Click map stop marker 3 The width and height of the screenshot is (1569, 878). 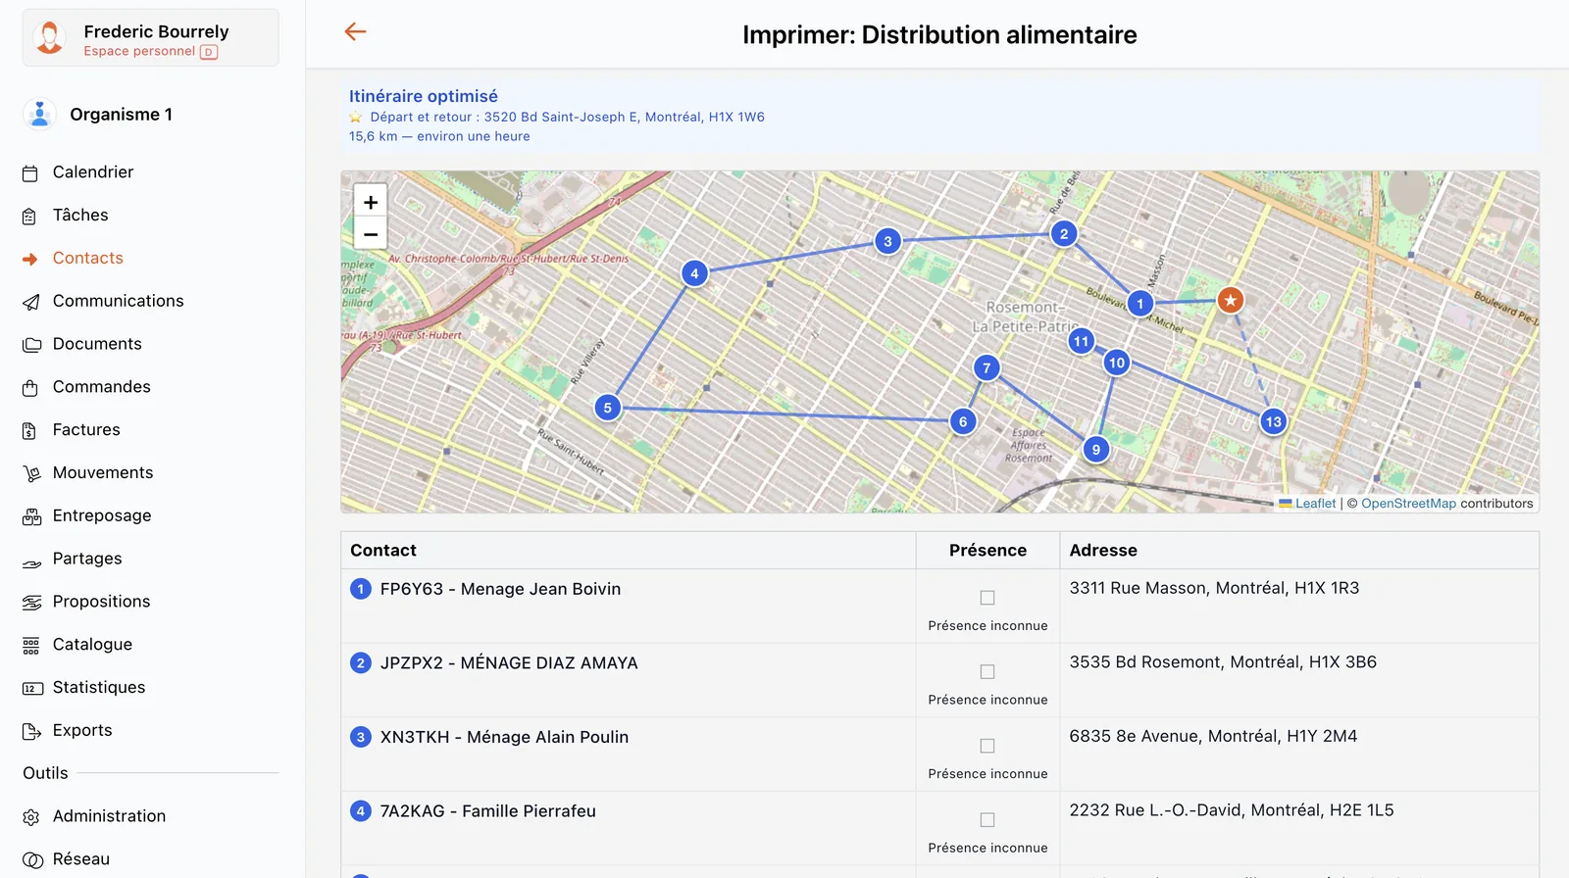coord(887,241)
